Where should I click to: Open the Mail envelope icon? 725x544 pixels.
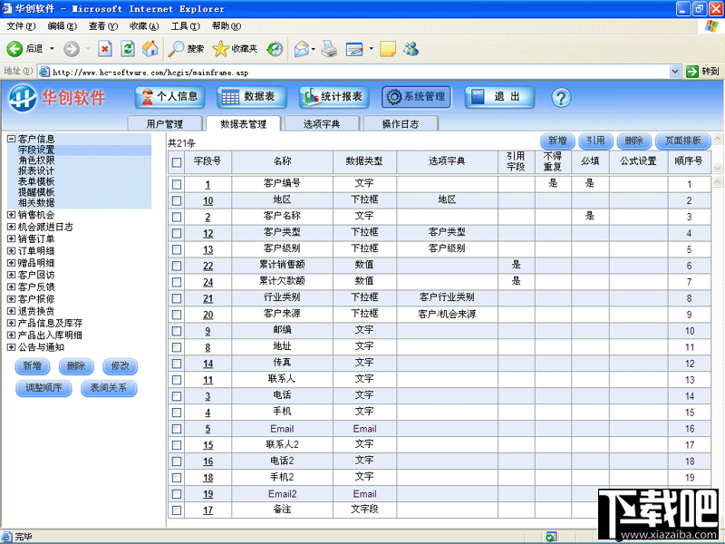(302, 49)
